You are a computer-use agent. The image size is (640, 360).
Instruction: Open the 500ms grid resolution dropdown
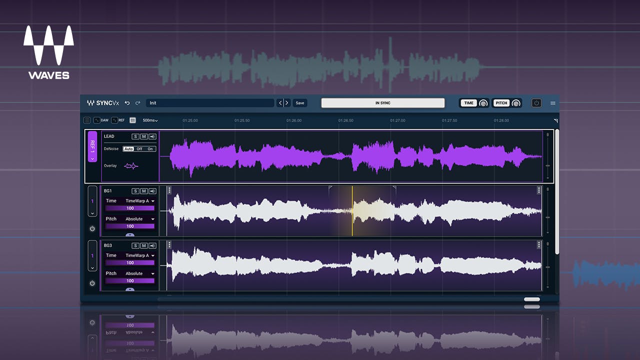point(149,120)
